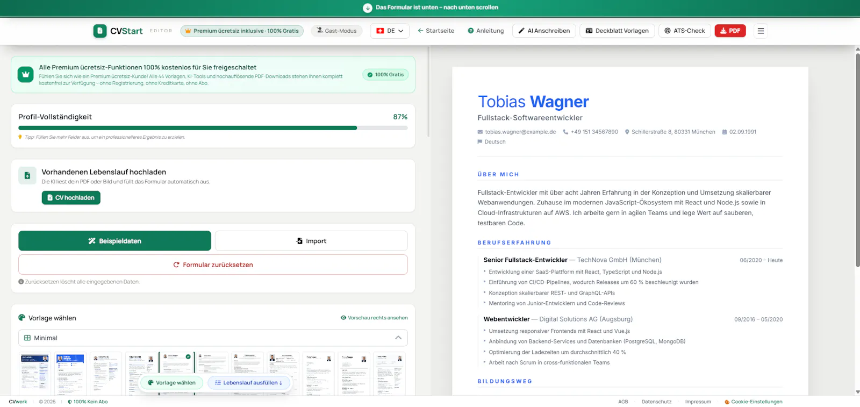Download the resume as PDF

click(x=730, y=31)
